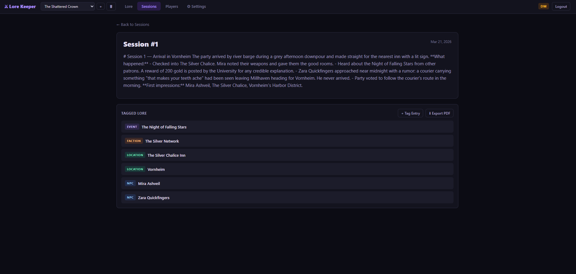Open Settings with the gear icon

tap(196, 7)
